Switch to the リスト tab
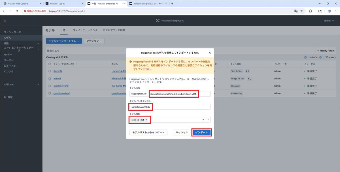The width and height of the screenshot is (340, 172). pyautogui.click(x=64, y=30)
